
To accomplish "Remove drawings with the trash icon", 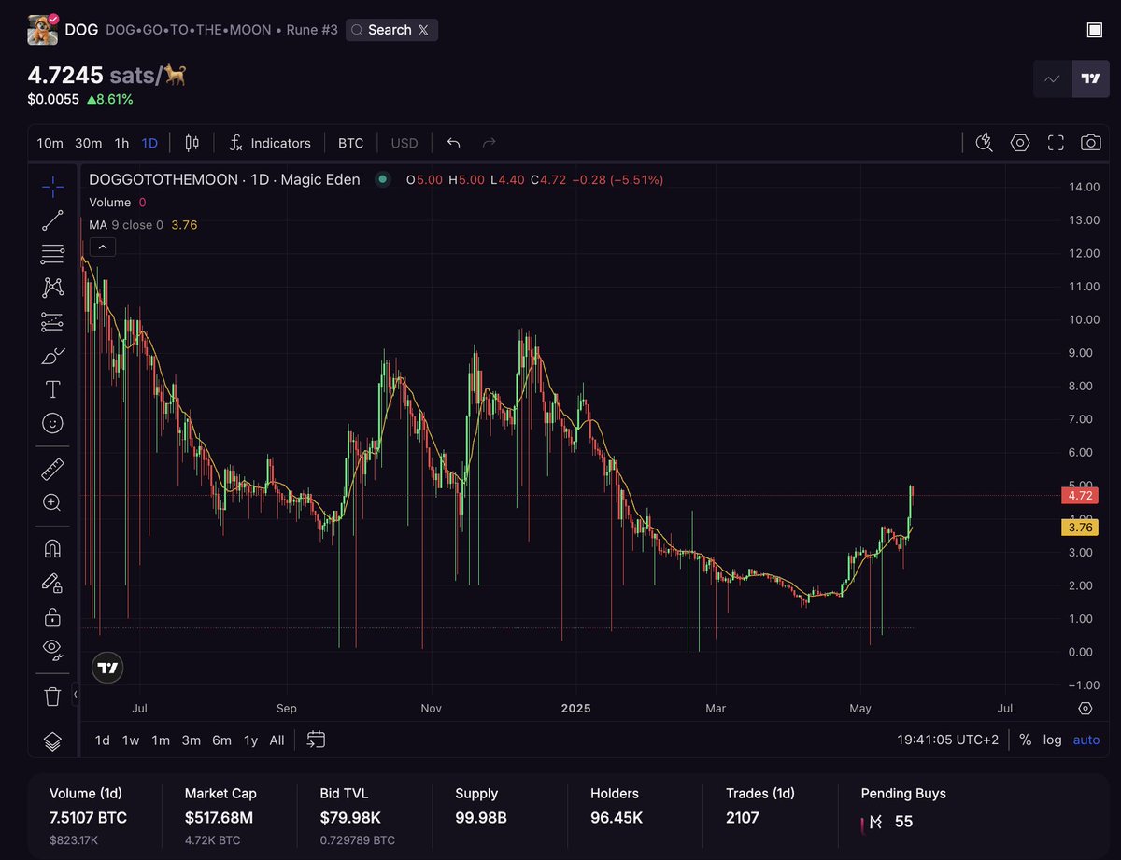I will pos(53,696).
